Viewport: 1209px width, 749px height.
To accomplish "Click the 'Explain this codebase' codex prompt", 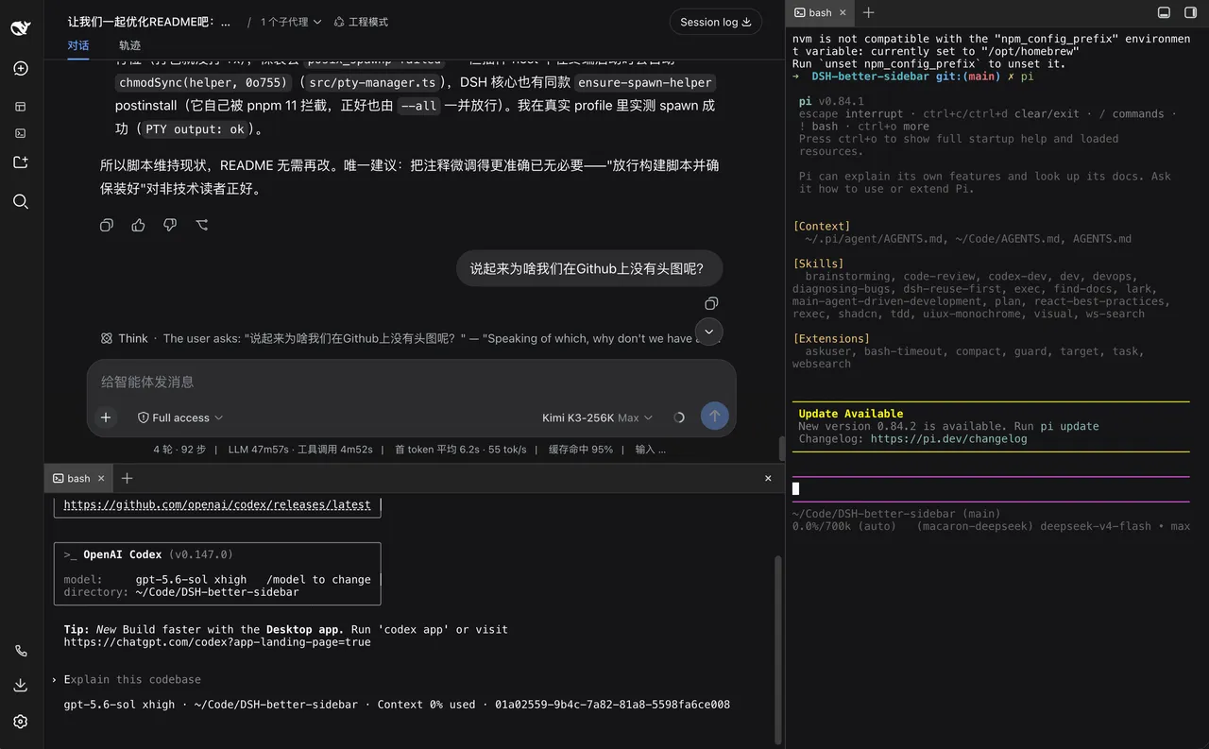I will [x=132, y=679].
